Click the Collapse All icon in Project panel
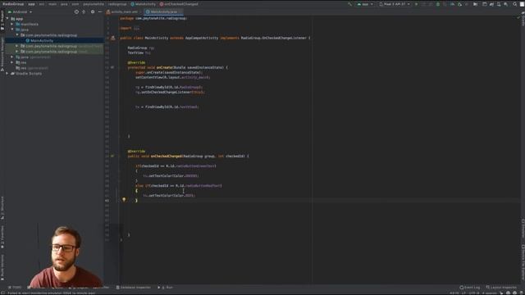The width and height of the screenshot is (525, 295). coord(84,11)
